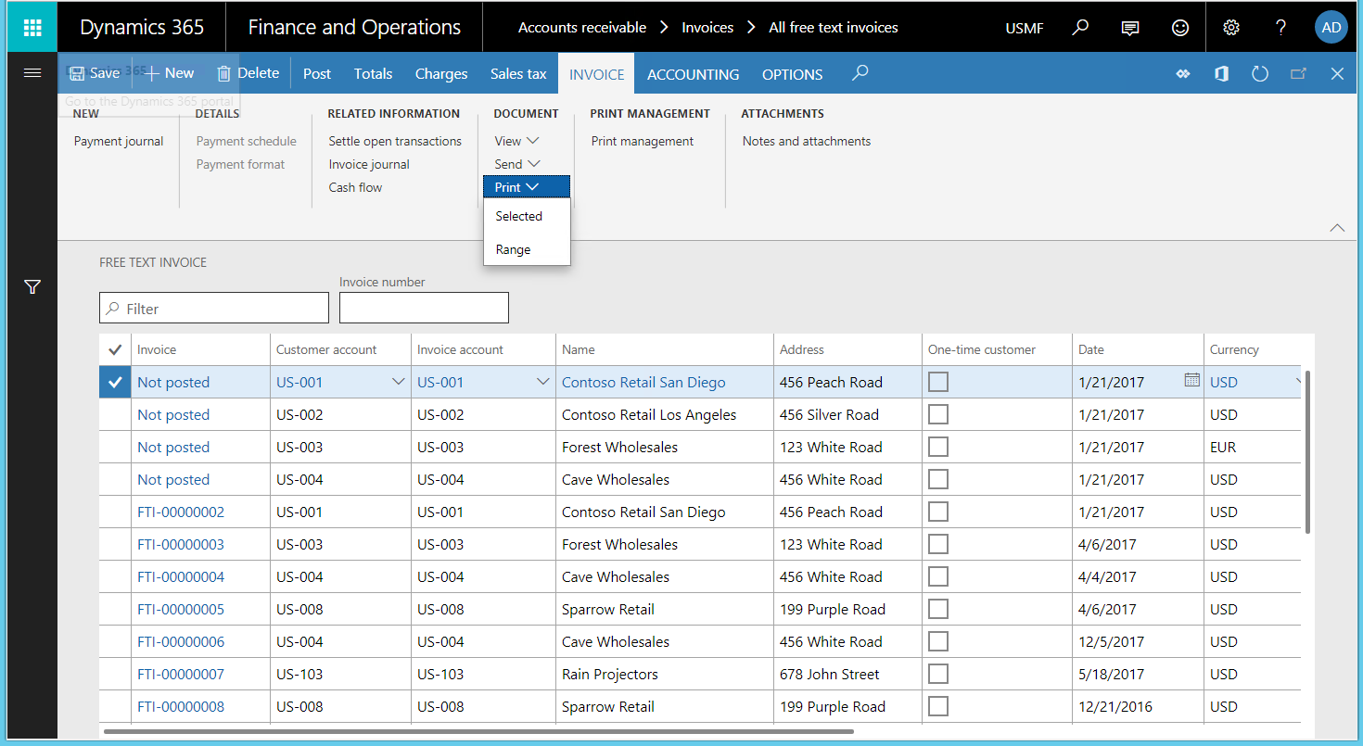Screen dimensions: 1363x746
Task: Click the Invoice number filter field
Action: (x=424, y=307)
